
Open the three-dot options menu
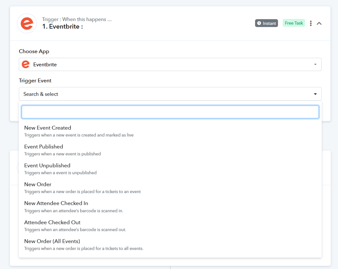[311, 23]
